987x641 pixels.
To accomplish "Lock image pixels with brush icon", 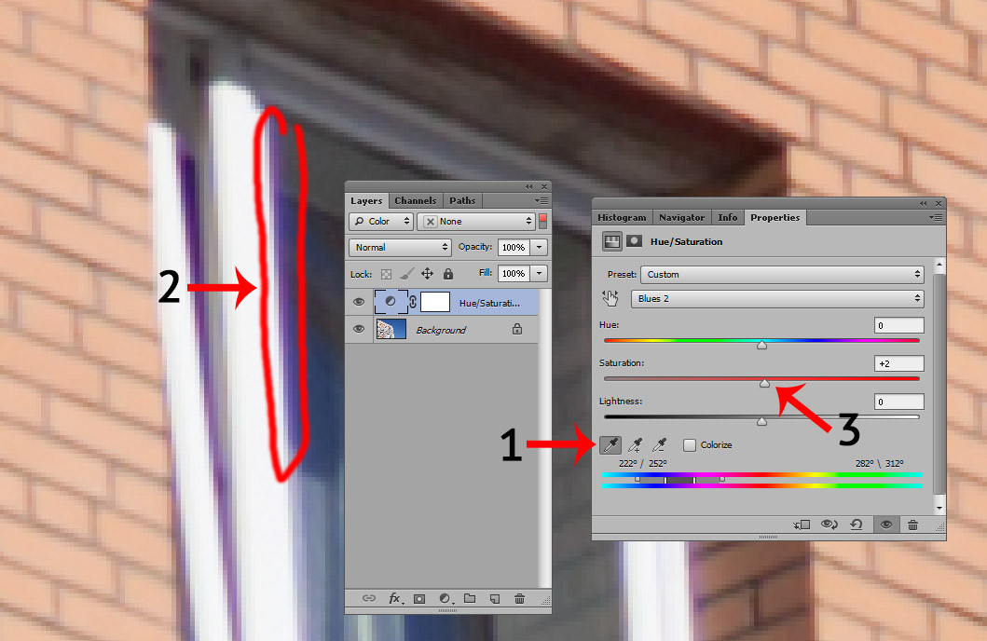I will (x=407, y=274).
